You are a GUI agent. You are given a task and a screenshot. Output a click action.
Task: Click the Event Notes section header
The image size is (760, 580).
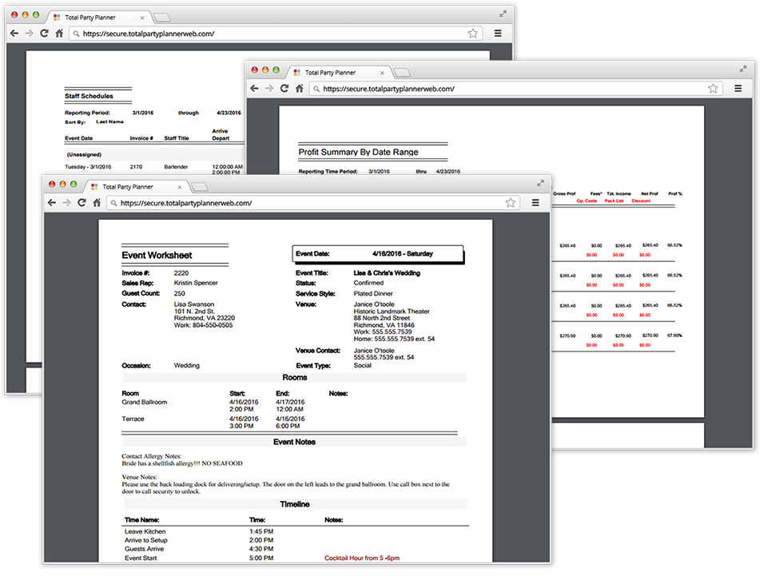[x=295, y=442]
